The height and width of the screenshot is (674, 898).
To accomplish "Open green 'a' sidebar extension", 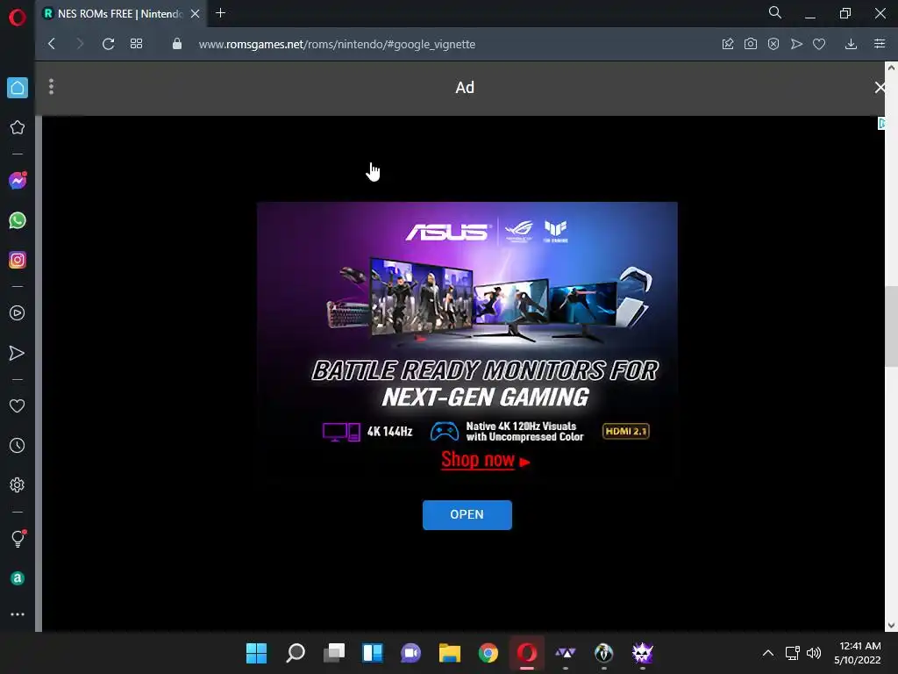I will [18, 578].
